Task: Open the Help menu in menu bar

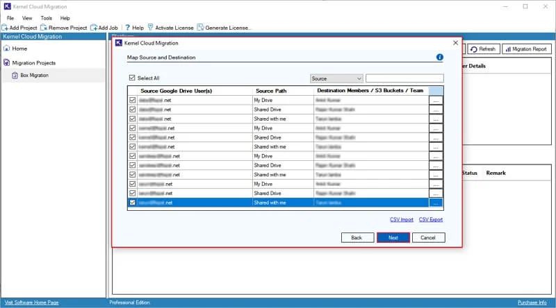Action: point(65,18)
